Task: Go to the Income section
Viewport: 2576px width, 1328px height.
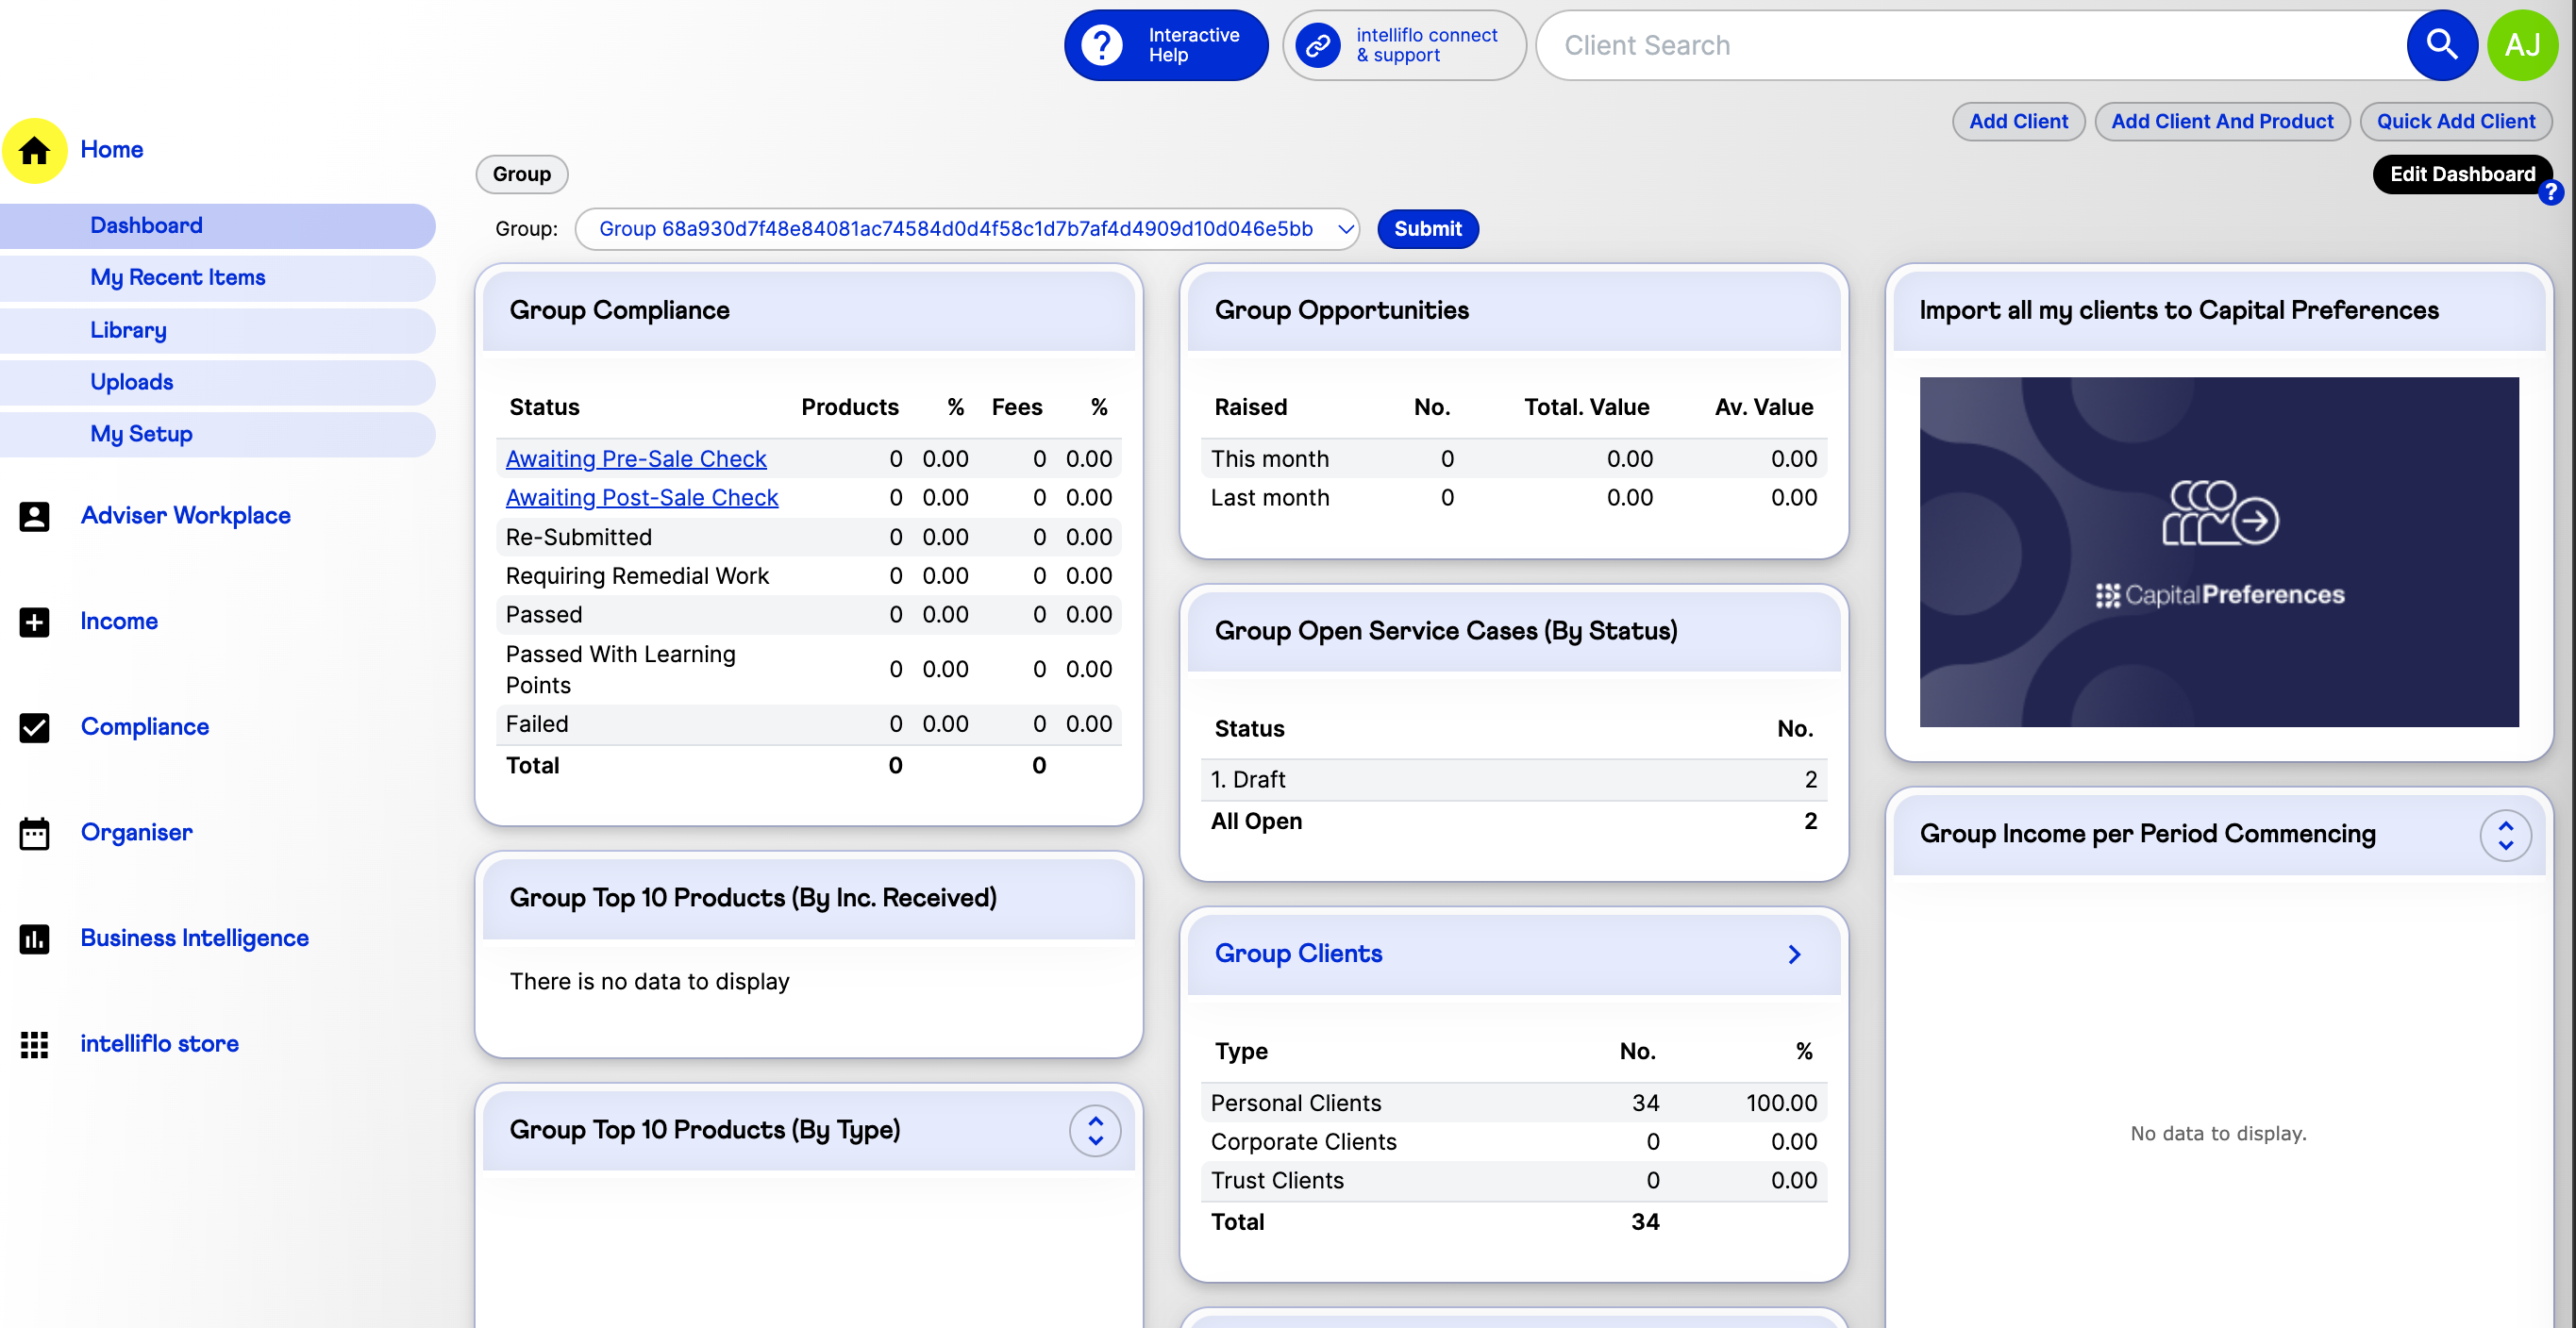Action: tap(119, 622)
